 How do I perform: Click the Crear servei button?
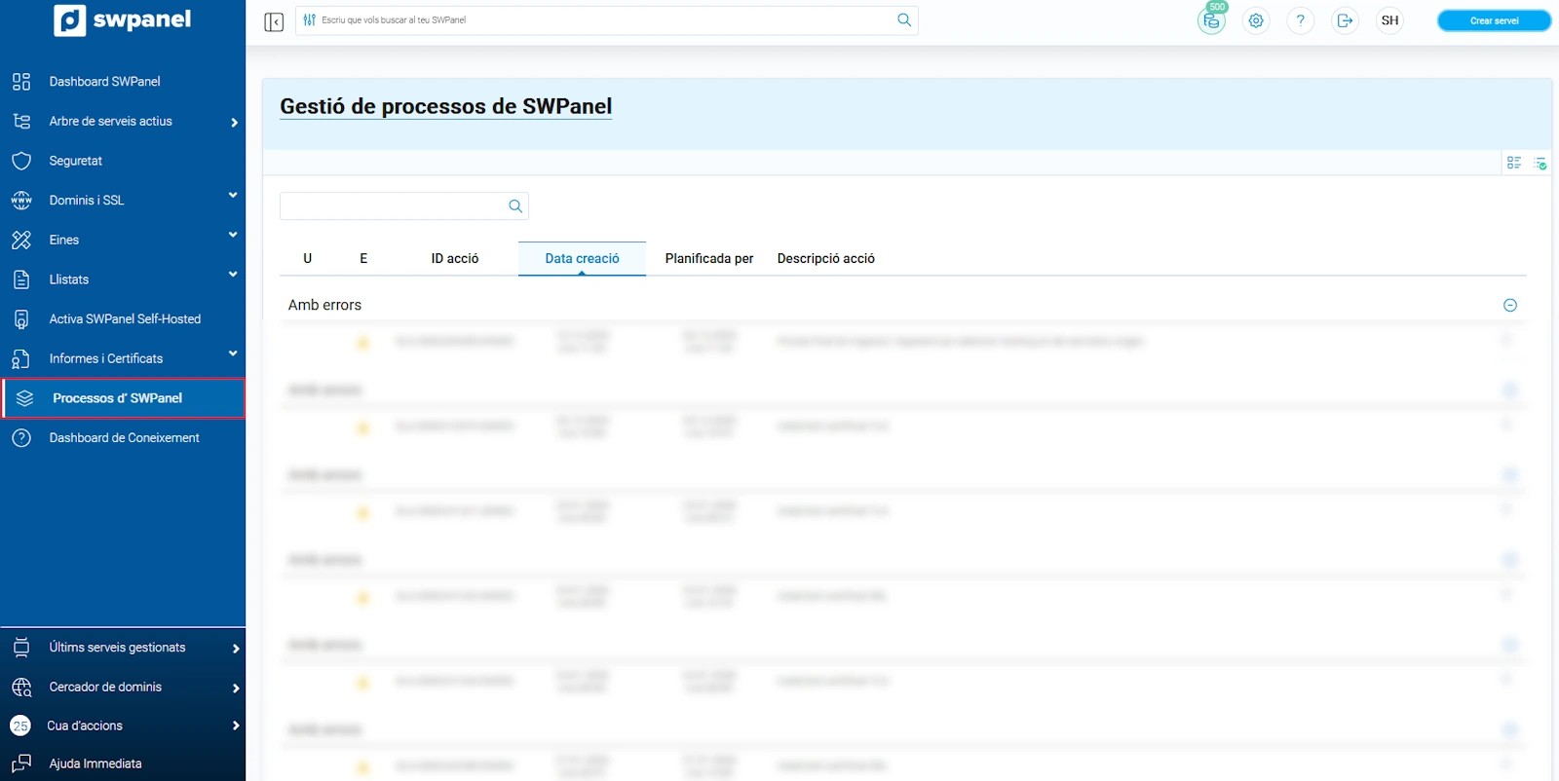1493,20
